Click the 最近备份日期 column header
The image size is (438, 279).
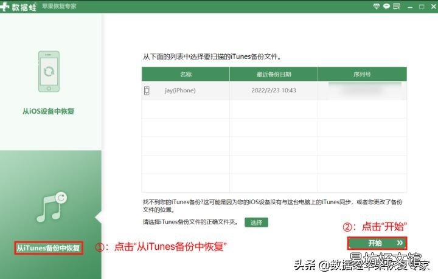pos(274,74)
